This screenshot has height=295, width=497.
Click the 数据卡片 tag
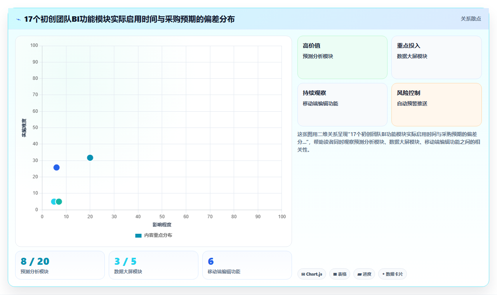tap(393, 274)
